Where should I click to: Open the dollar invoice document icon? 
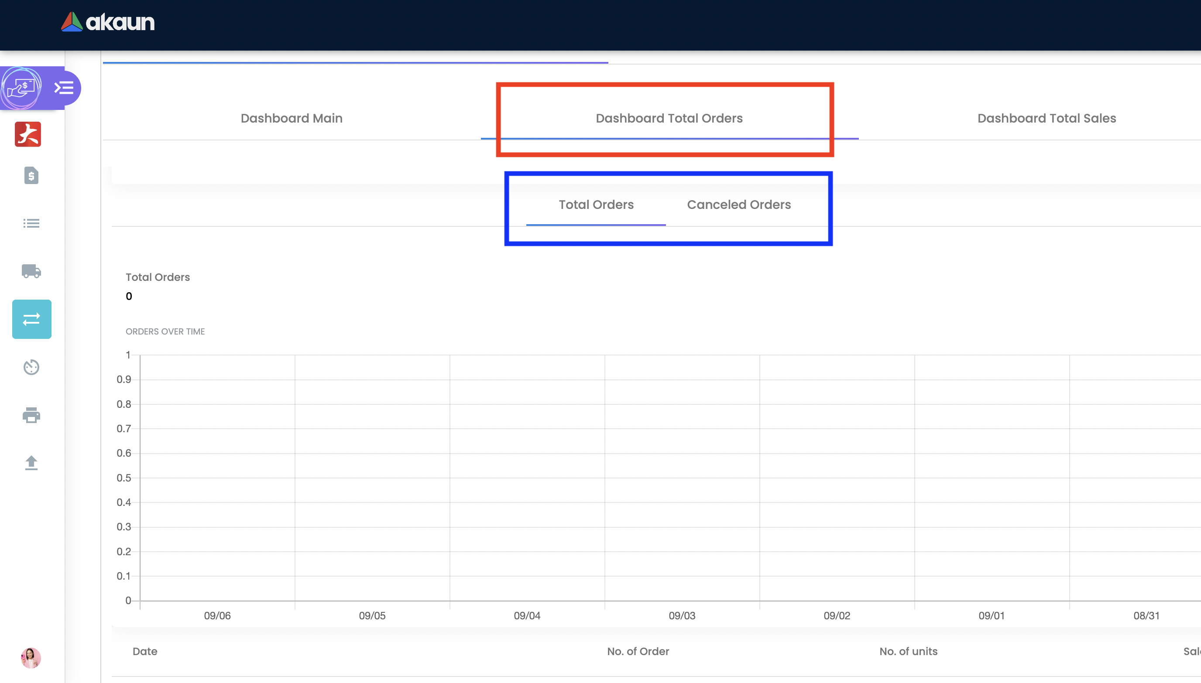31,176
